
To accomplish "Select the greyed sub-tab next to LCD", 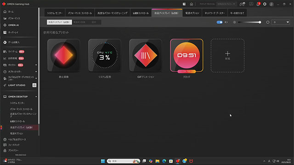I will [79, 22].
